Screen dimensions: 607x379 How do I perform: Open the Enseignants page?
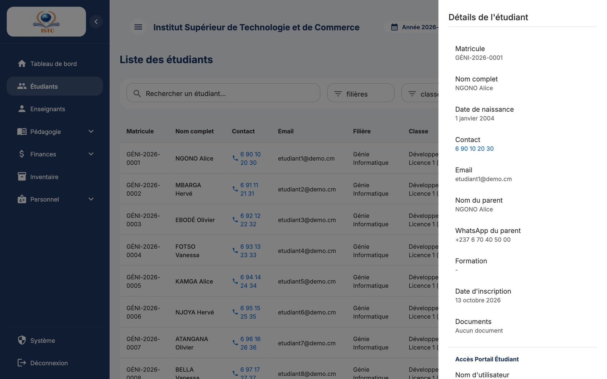(x=55, y=109)
